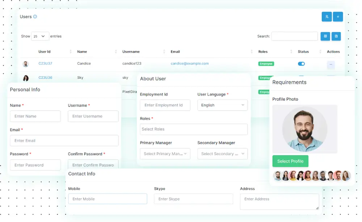Open the actions menu for Candice

pos(331,65)
